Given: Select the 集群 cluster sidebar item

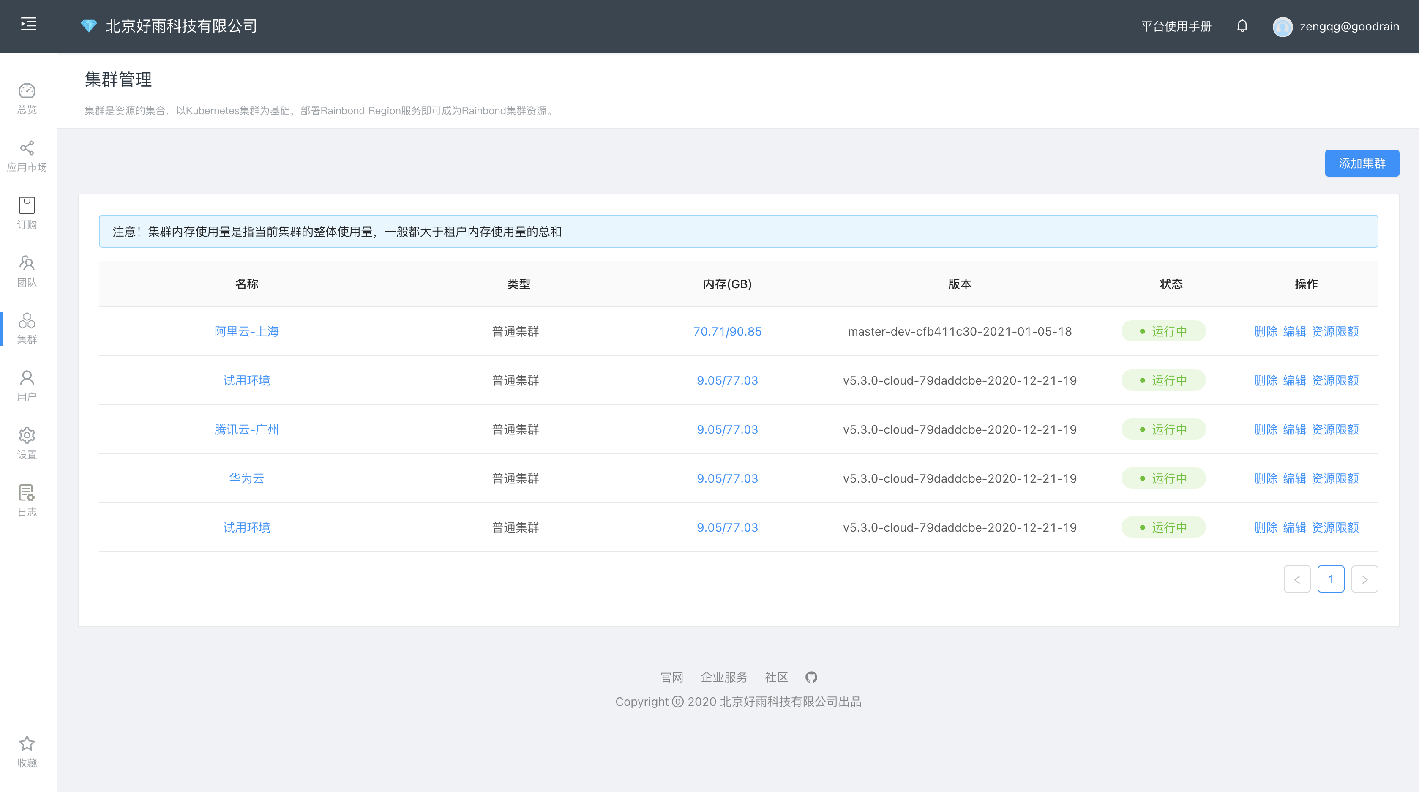Looking at the screenshot, I should [27, 328].
